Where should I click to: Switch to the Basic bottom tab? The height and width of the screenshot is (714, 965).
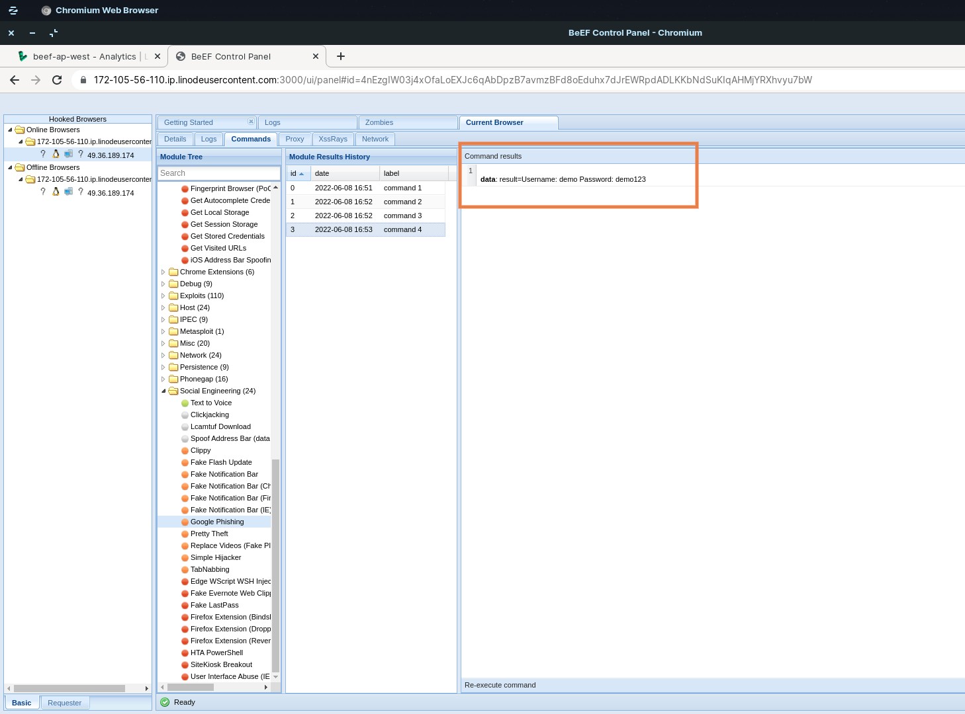(22, 703)
